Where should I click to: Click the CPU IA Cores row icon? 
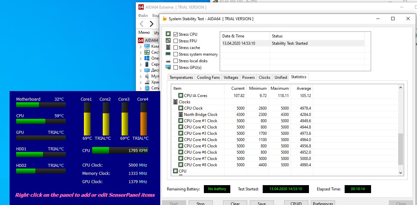click(x=181, y=95)
